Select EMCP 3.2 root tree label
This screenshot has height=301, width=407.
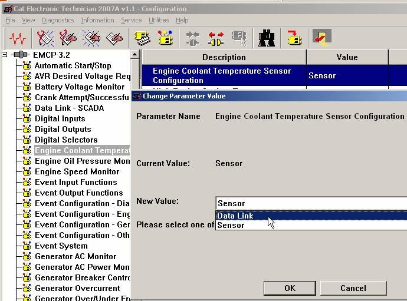point(51,55)
